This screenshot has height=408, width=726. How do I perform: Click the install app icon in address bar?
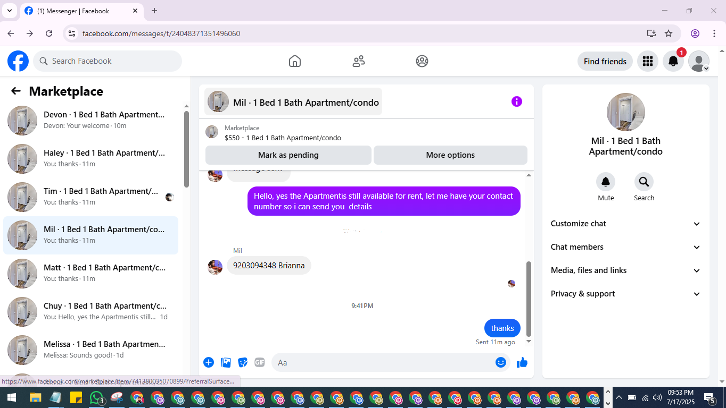click(651, 33)
